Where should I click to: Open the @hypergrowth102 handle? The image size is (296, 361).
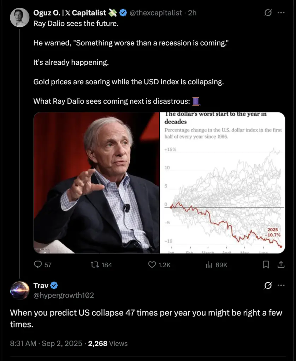[x=64, y=295]
